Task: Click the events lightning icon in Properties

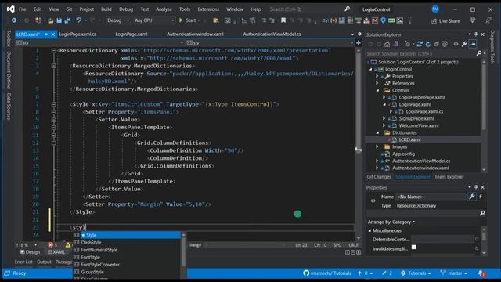Action: tap(481, 197)
